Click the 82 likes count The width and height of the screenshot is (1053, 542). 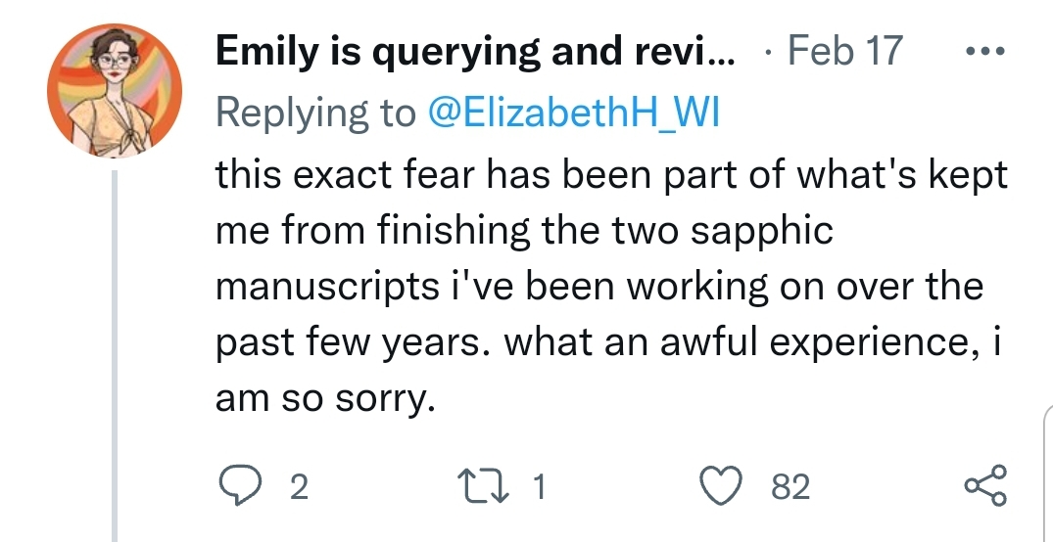coord(790,487)
